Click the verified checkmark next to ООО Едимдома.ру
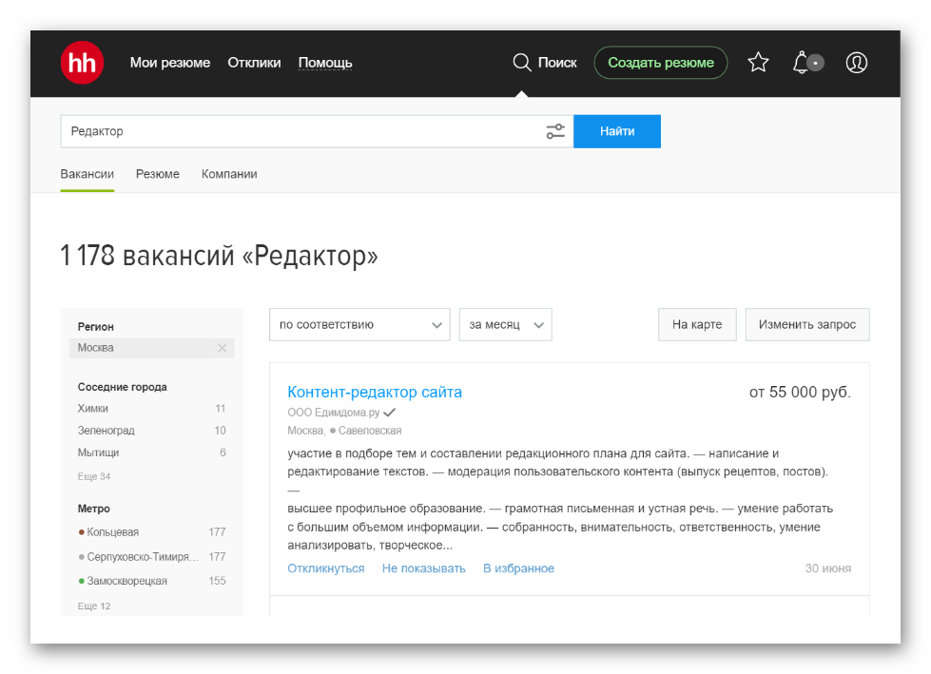Viewport: 931px width, 674px height. coord(389,413)
